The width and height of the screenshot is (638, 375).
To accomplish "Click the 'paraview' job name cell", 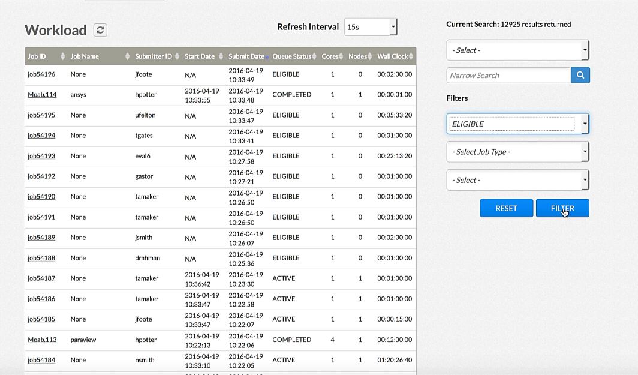I will tap(83, 340).
